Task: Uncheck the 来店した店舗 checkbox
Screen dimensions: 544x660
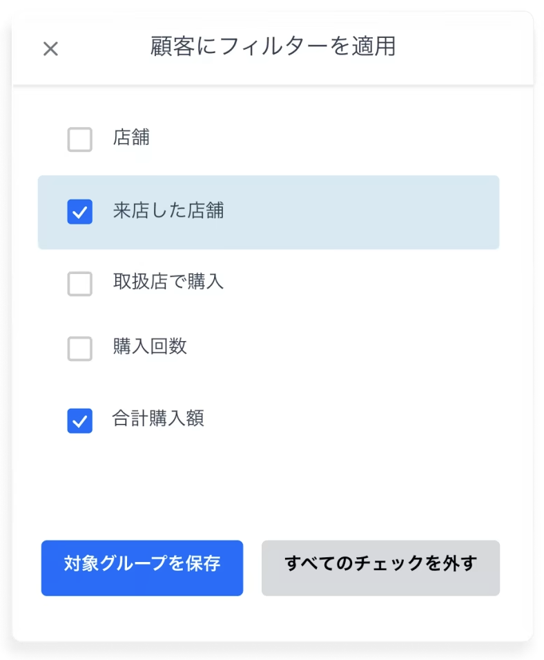Action: 79,212
